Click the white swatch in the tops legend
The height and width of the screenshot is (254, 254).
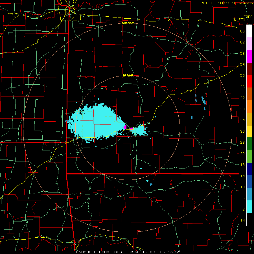click(249, 31)
